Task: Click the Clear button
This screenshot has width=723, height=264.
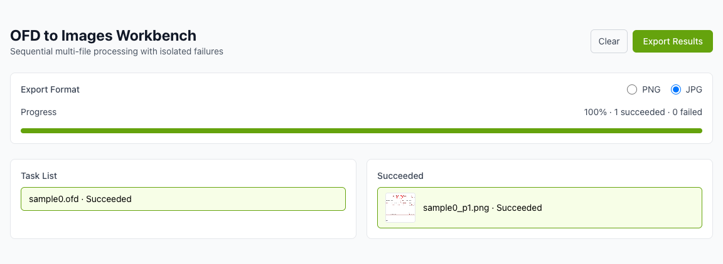Action: [x=609, y=41]
